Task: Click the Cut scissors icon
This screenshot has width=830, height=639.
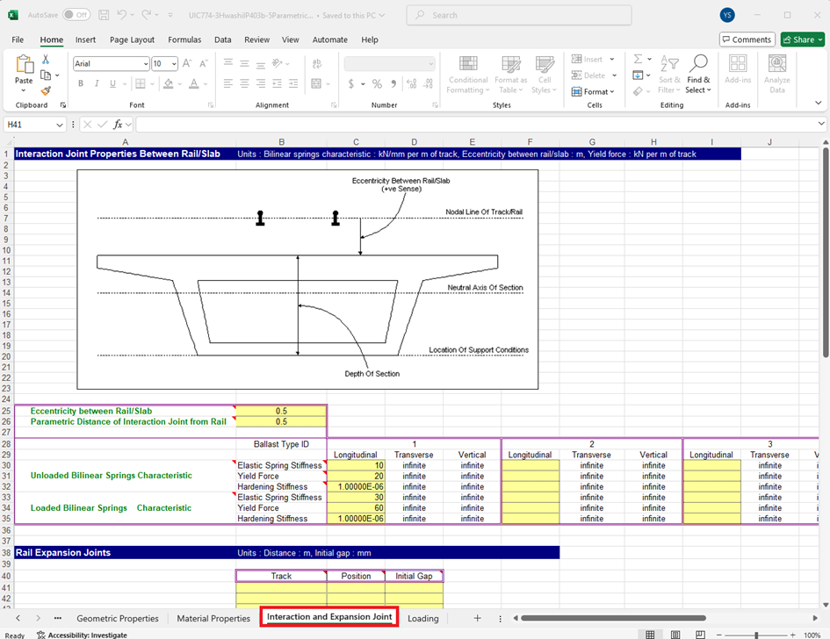Action: coord(46,60)
